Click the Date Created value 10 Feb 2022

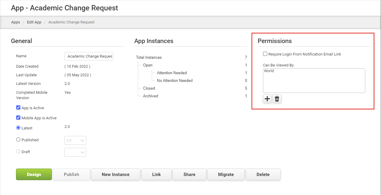click(77, 66)
